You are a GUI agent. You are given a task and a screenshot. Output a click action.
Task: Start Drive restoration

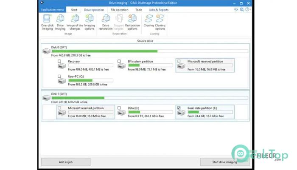[x=106, y=22]
